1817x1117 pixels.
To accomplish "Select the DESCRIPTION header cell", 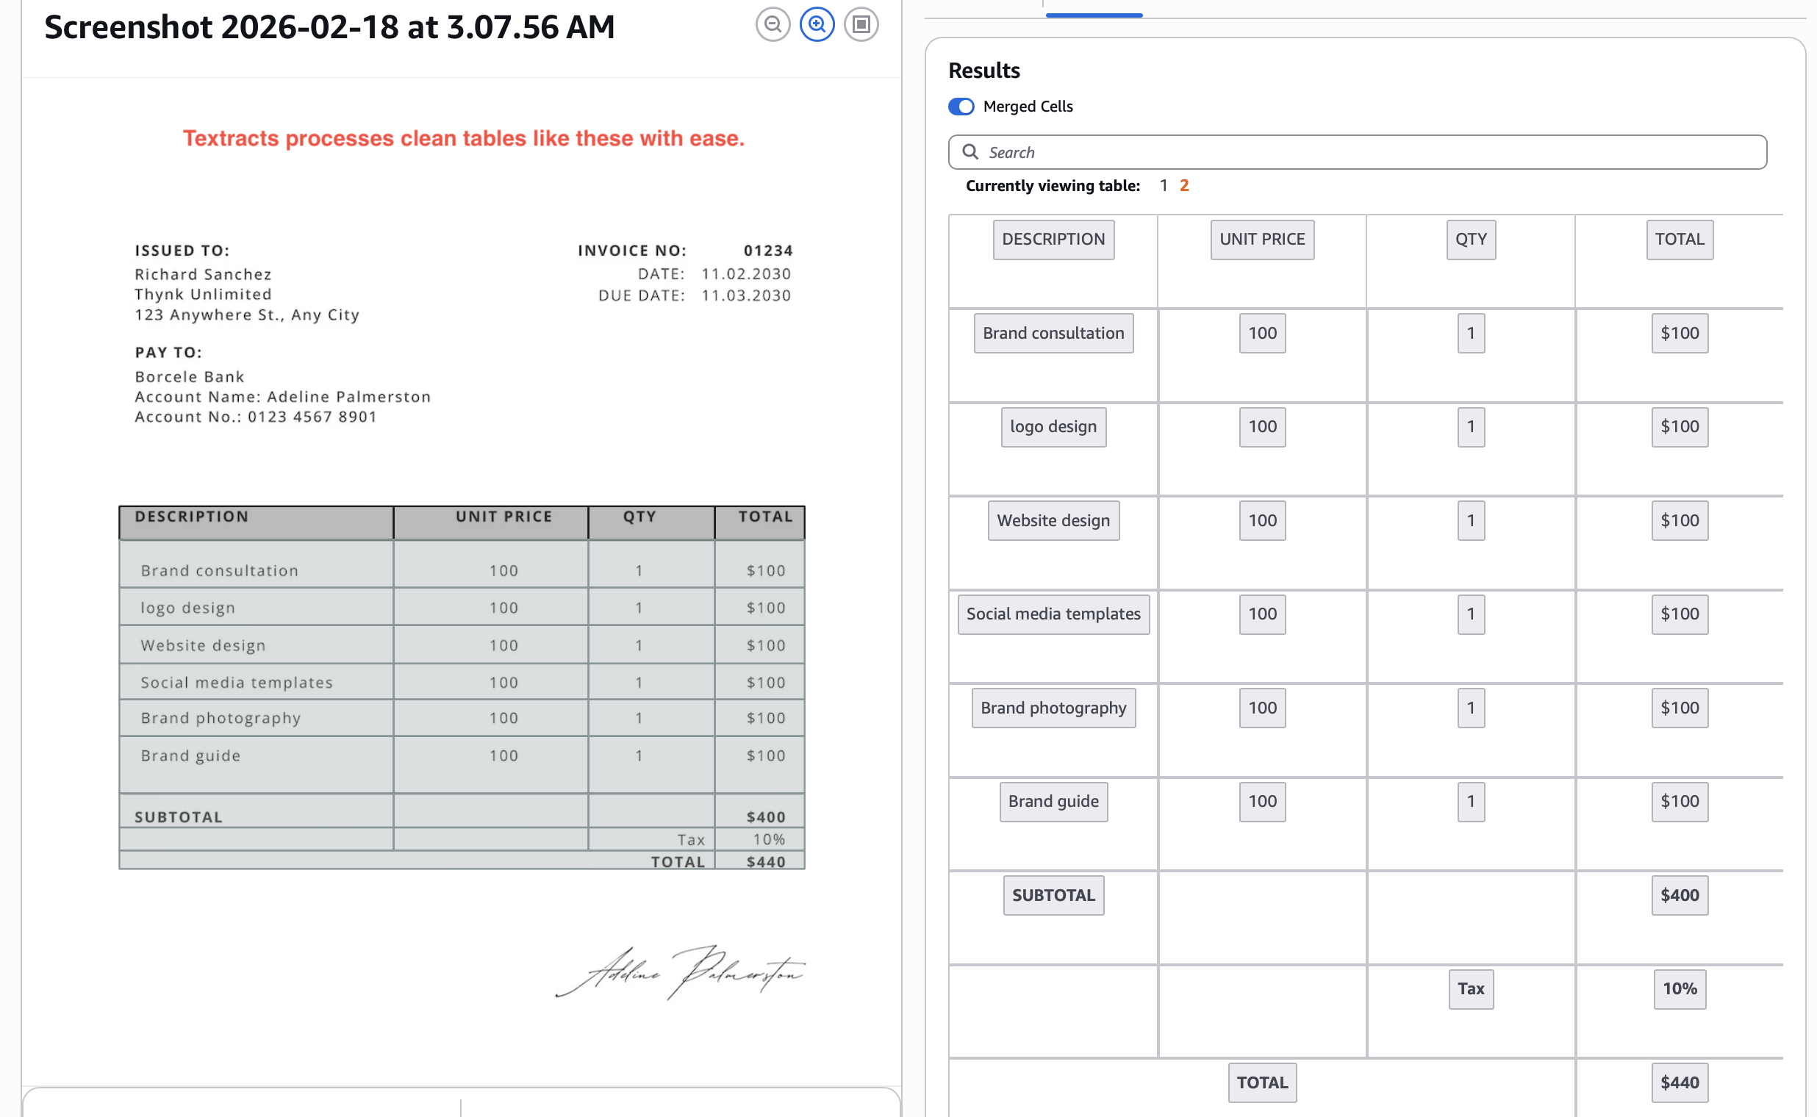I will coord(1053,240).
